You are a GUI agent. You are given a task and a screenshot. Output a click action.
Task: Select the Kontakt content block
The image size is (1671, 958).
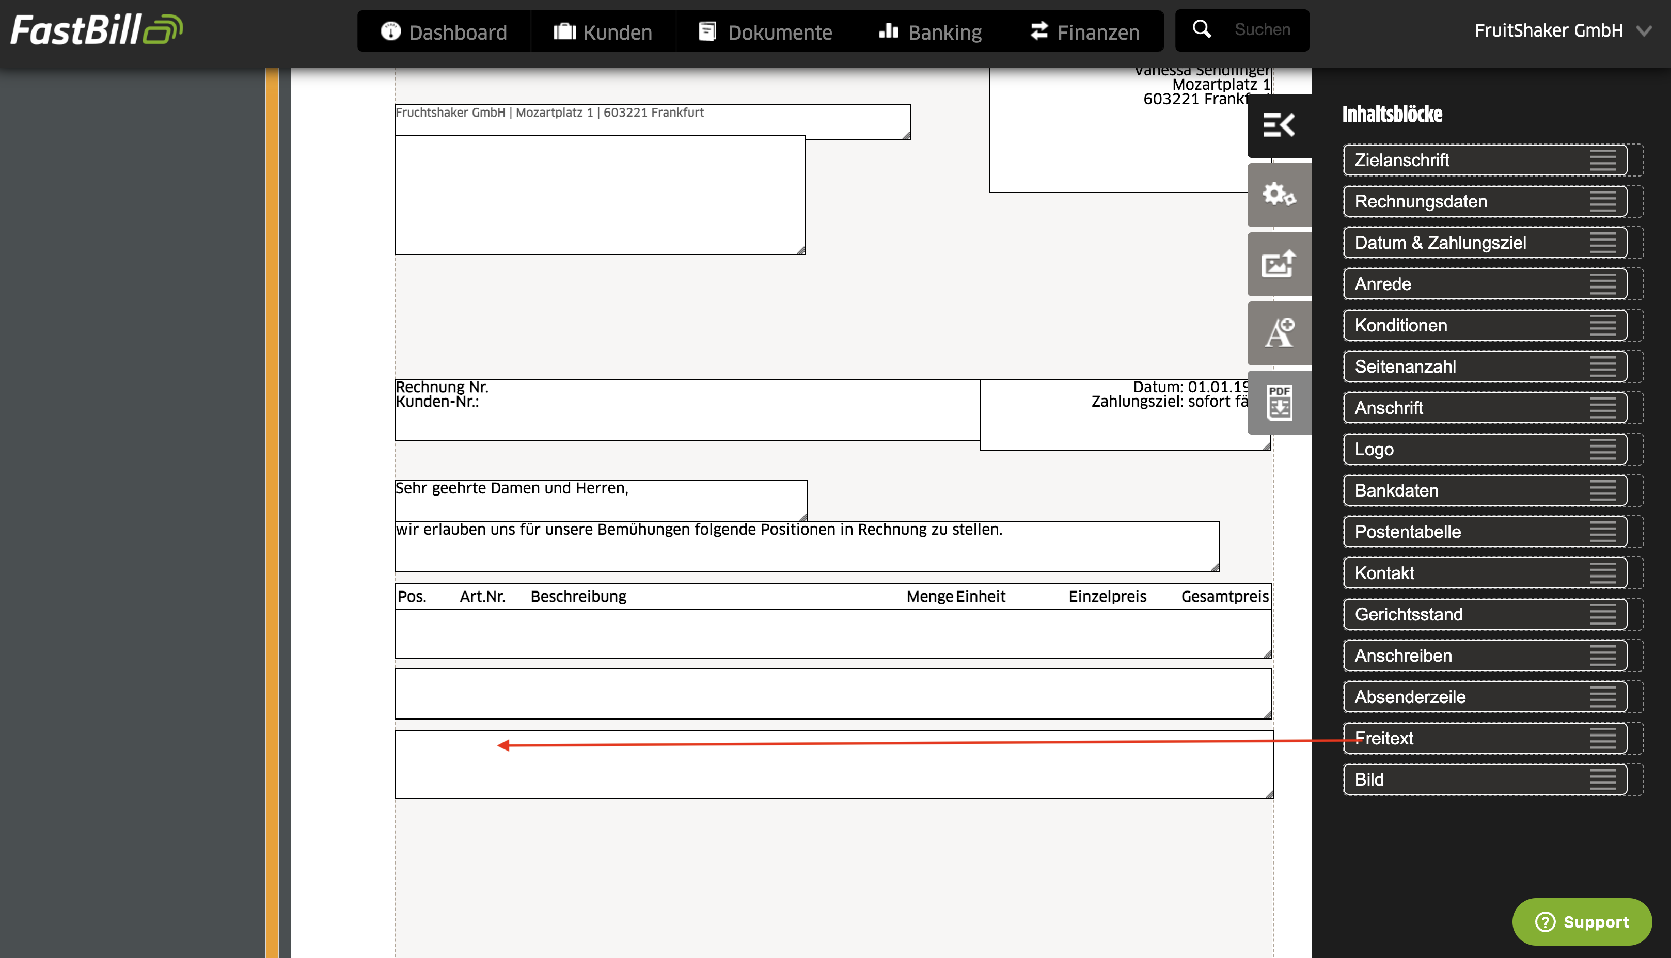(1485, 573)
